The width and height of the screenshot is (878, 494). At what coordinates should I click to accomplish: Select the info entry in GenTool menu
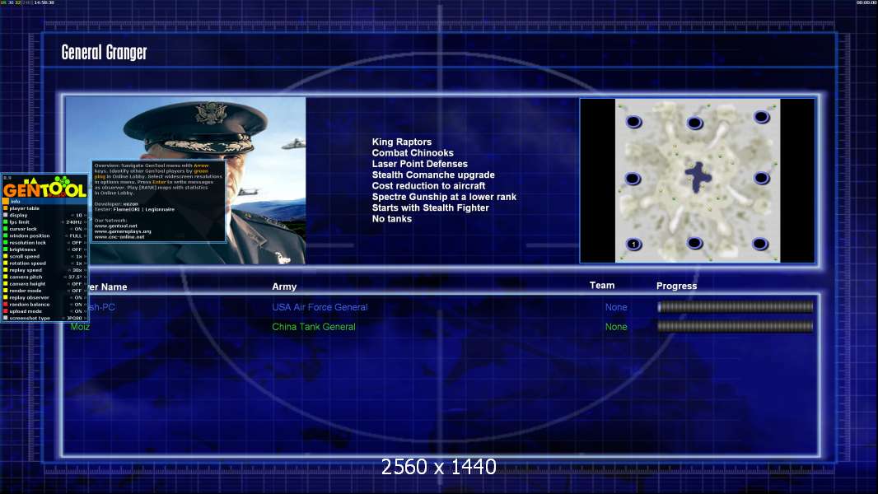tap(44, 202)
